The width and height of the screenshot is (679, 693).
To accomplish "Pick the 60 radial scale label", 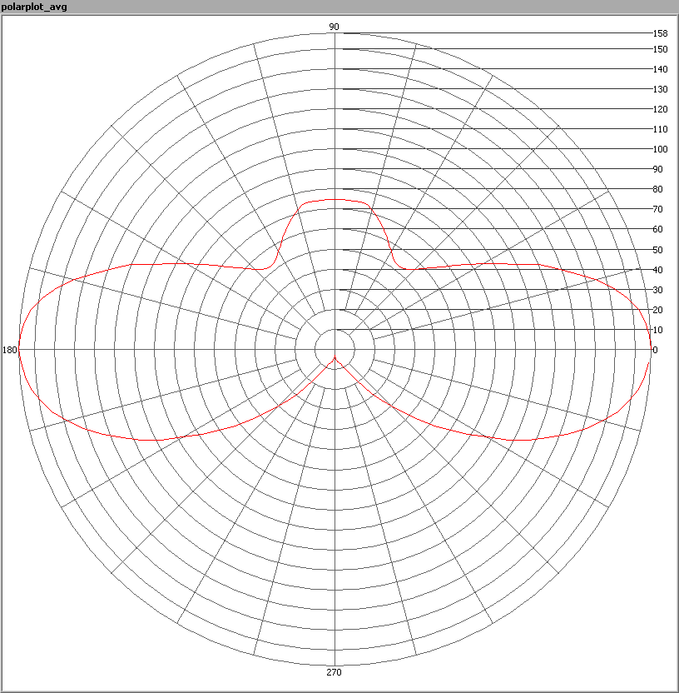I will (x=657, y=229).
